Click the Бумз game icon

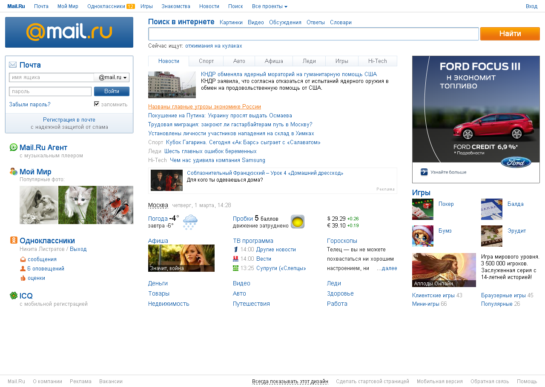click(x=423, y=236)
